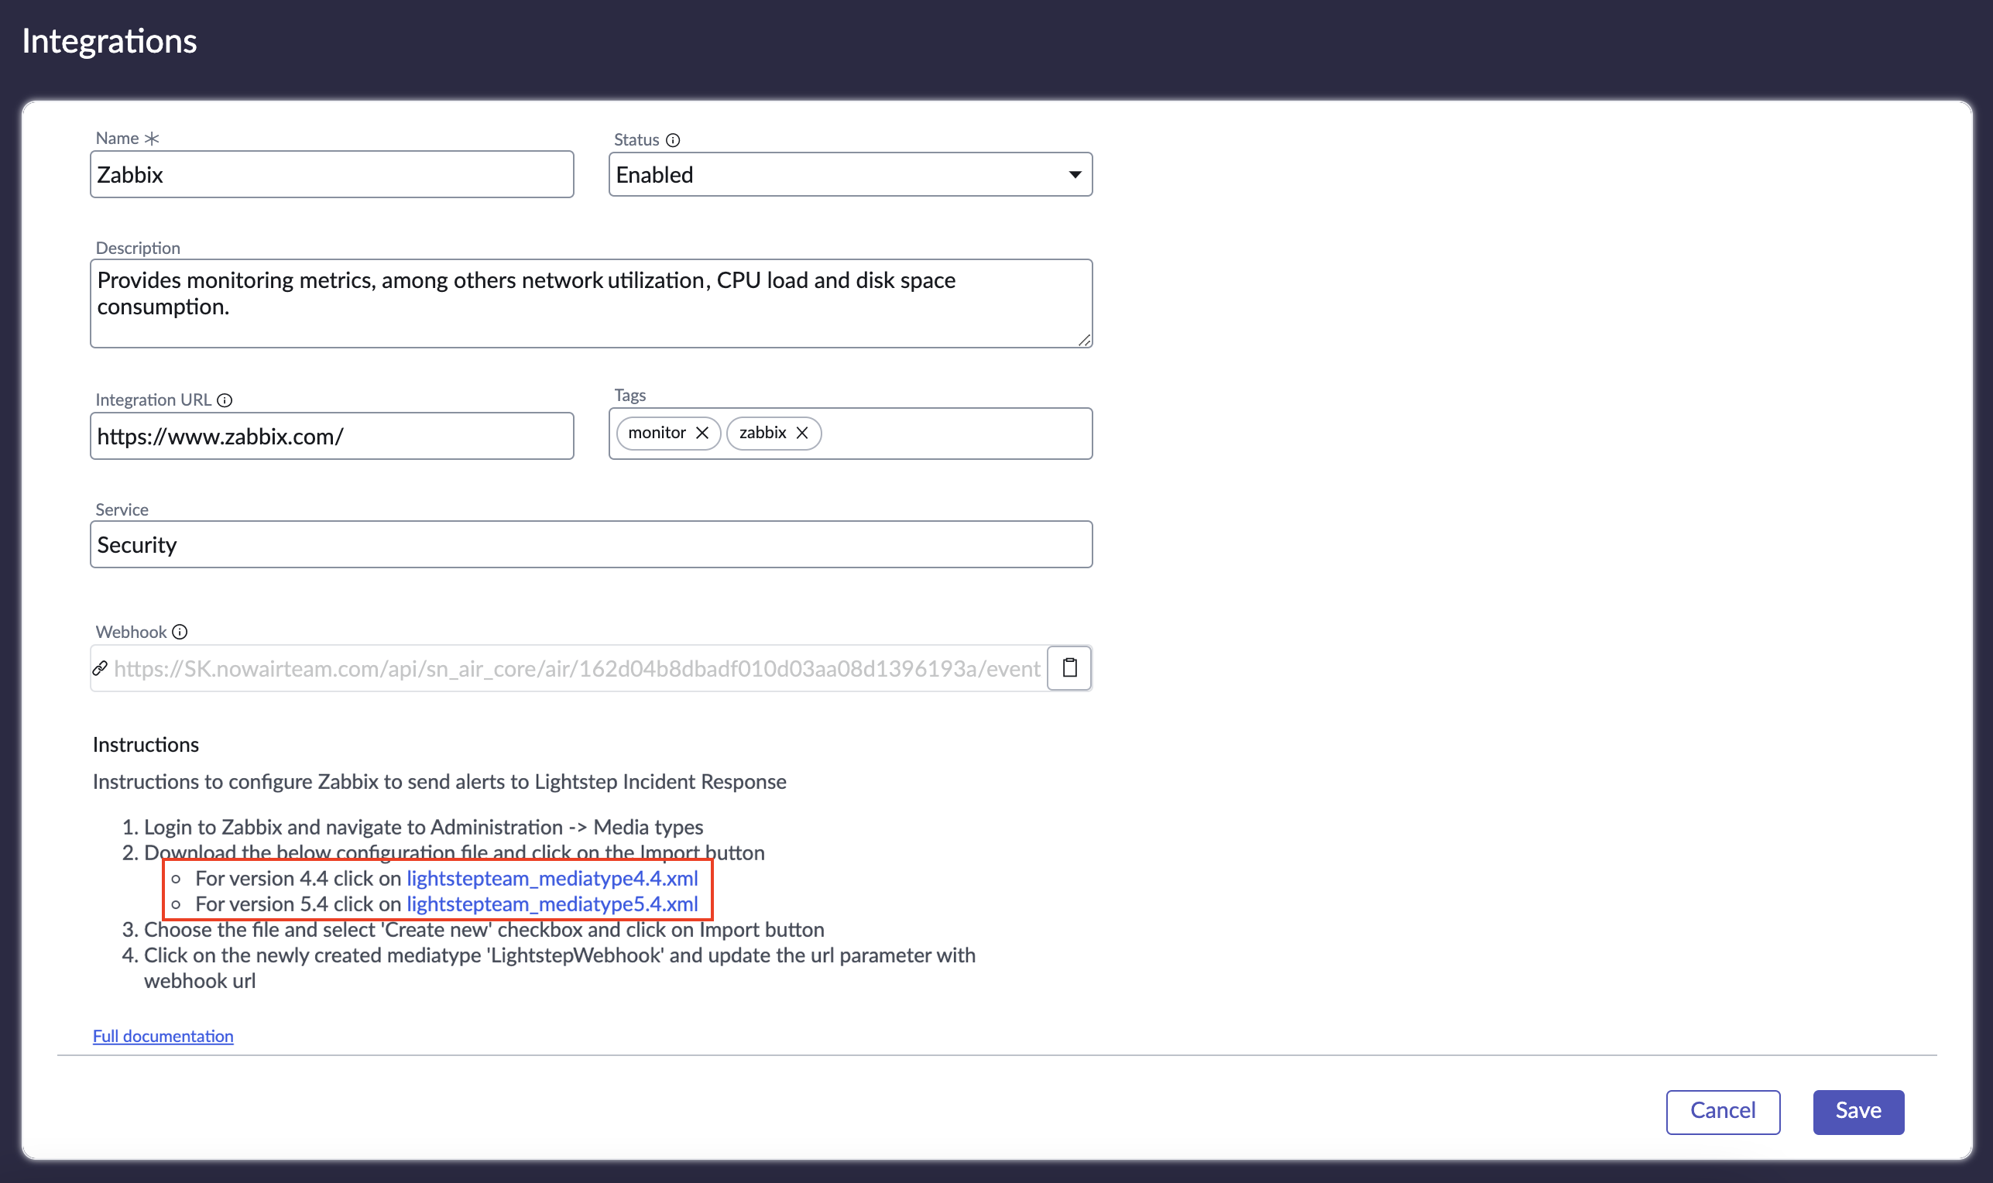Click the Service field label
The width and height of the screenshot is (1993, 1183).
coord(122,509)
